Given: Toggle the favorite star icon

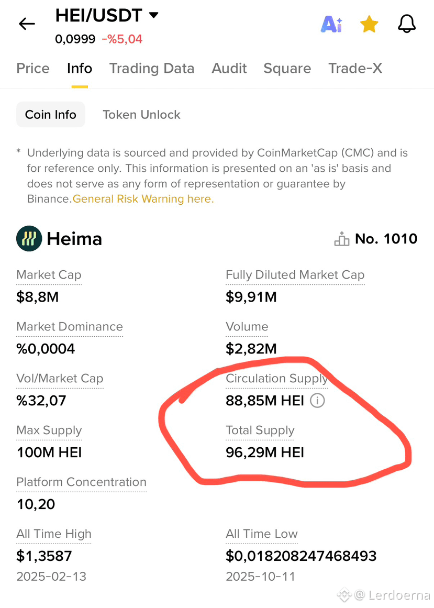Looking at the screenshot, I should tap(369, 24).
